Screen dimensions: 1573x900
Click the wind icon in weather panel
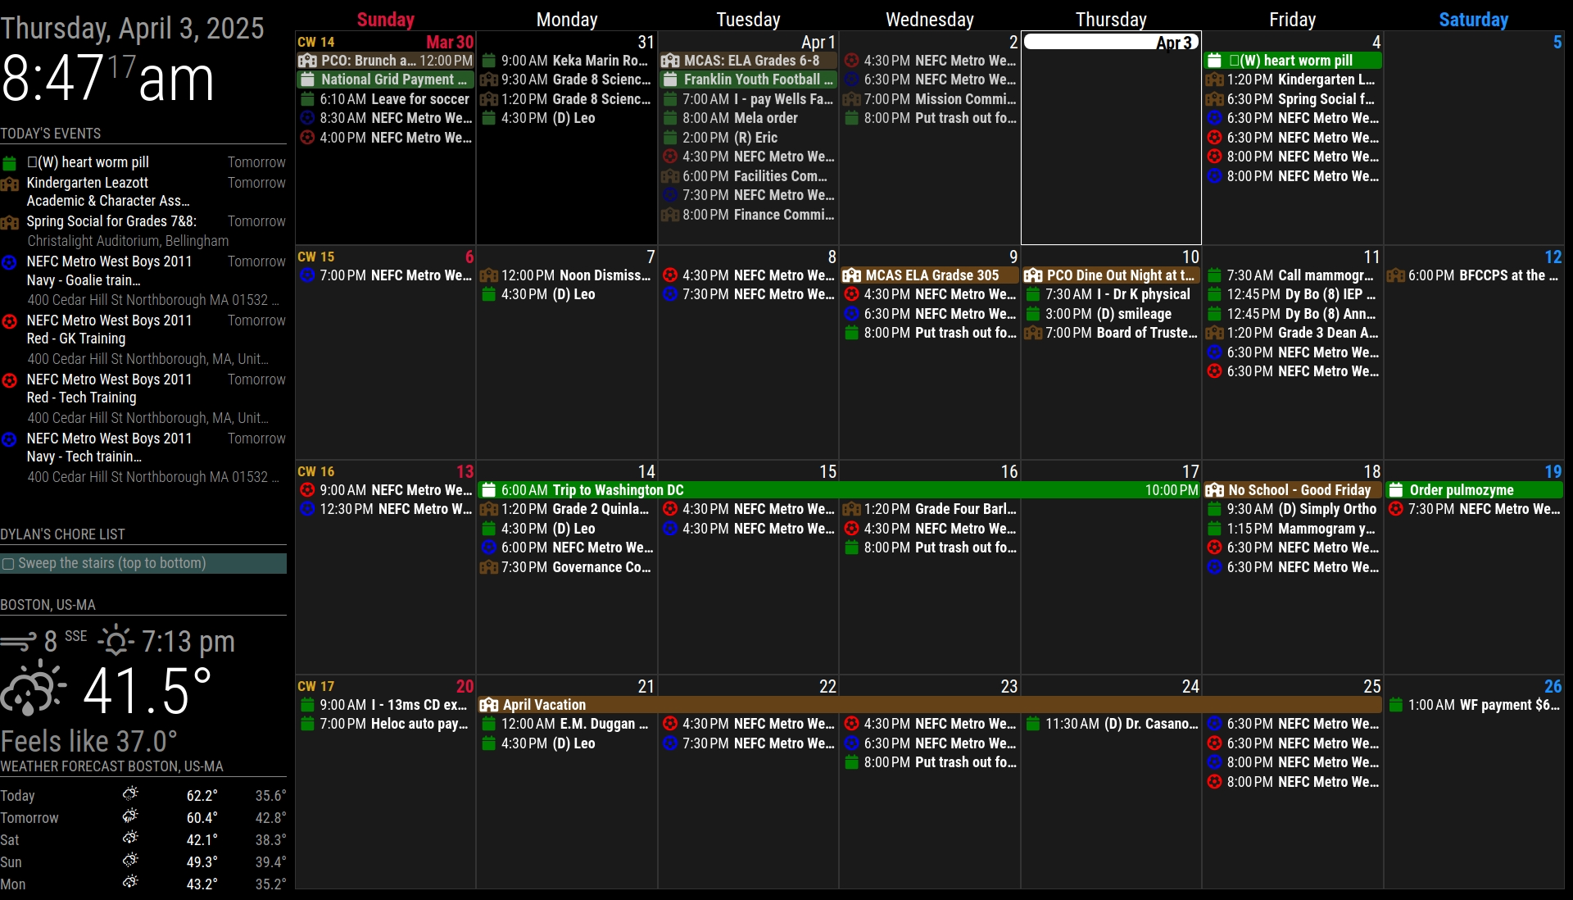18,641
